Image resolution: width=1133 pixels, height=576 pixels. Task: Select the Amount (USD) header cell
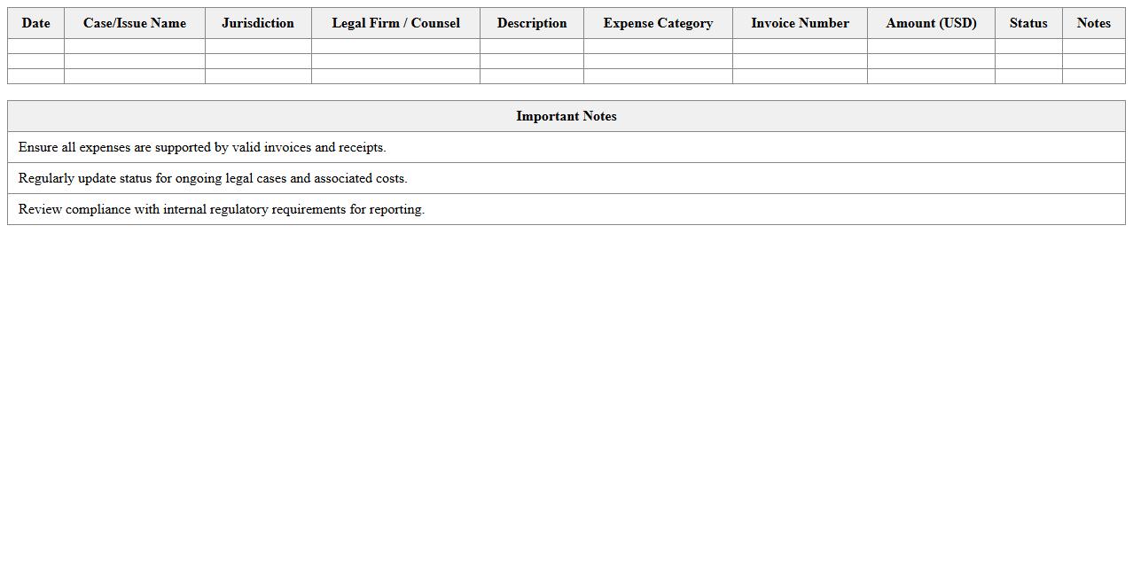[x=930, y=23]
